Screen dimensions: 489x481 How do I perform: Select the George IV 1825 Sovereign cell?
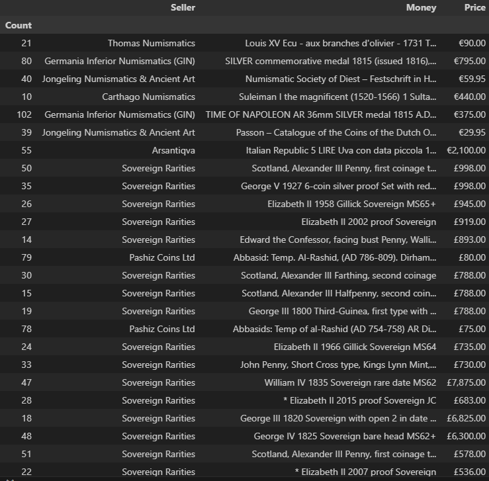pyautogui.click(x=345, y=436)
